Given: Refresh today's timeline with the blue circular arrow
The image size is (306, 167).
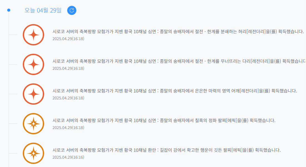Looking at the screenshot, I should tap(72, 10).
